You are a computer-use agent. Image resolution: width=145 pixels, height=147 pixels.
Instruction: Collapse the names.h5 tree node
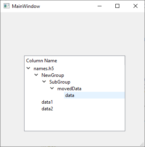pyautogui.click(x=28, y=68)
